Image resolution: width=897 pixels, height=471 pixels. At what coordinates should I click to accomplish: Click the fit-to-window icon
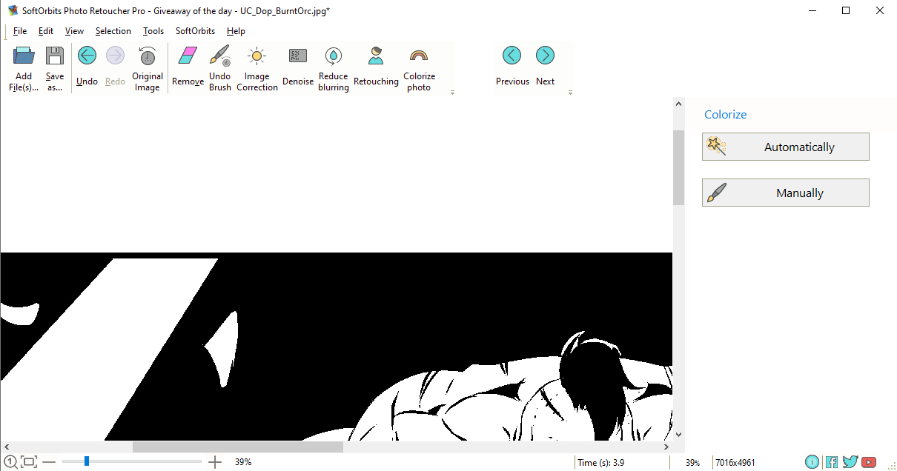coord(29,462)
